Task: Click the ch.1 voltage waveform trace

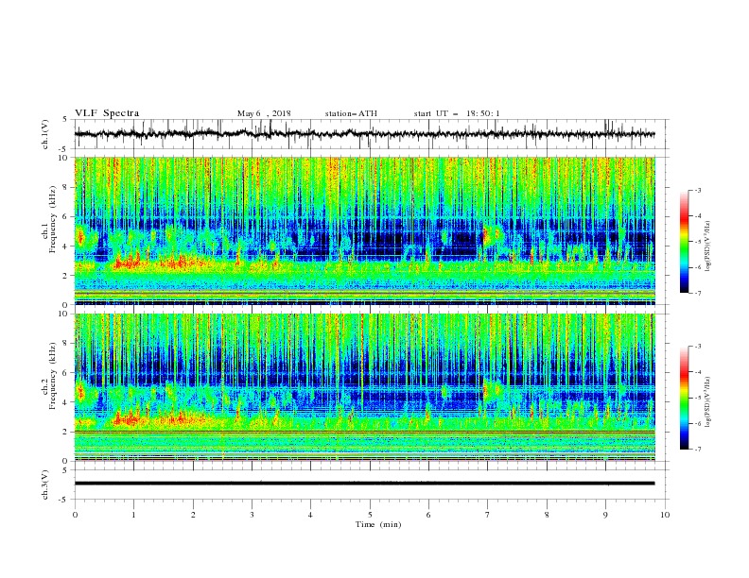Action: pyautogui.click(x=364, y=134)
